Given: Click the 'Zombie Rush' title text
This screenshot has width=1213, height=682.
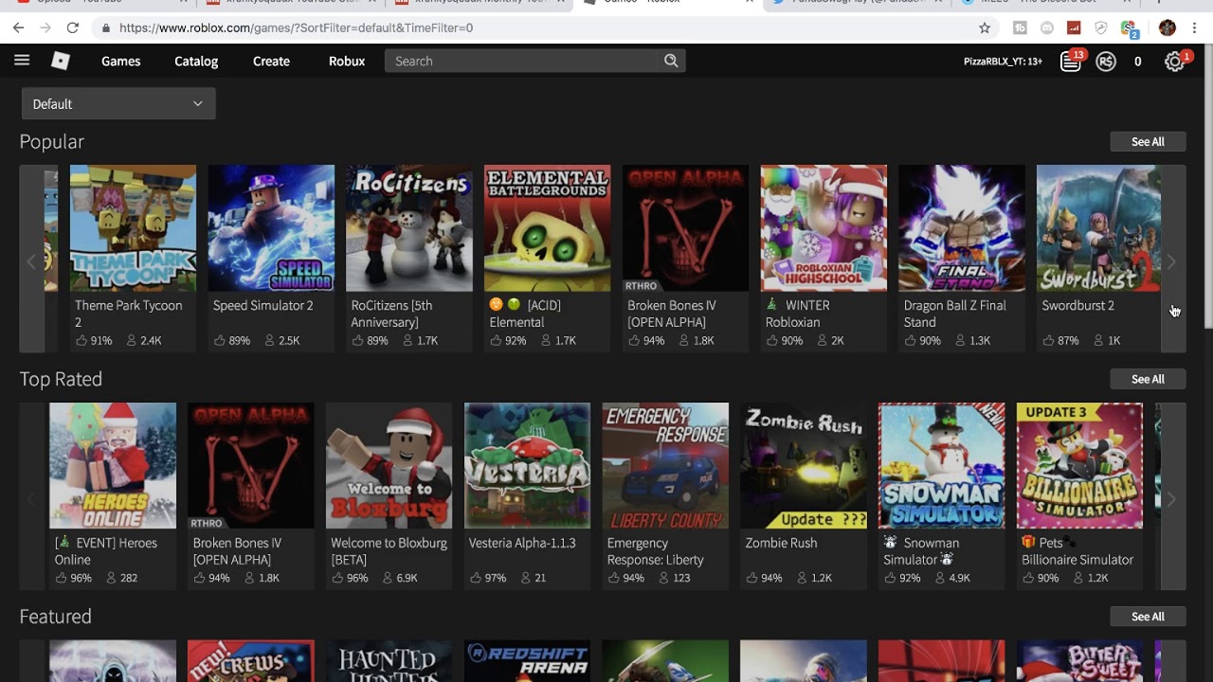Looking at the screenshot, I should (781, 543).
